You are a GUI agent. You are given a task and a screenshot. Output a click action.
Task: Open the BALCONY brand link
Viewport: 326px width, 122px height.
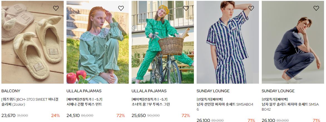coord(11,91)
